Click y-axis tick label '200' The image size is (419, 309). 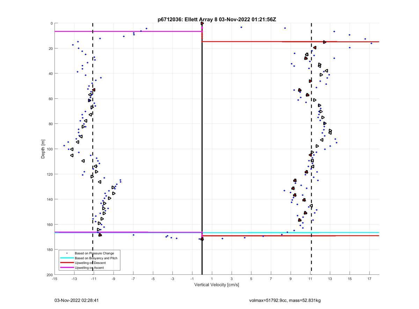(50, 275)
